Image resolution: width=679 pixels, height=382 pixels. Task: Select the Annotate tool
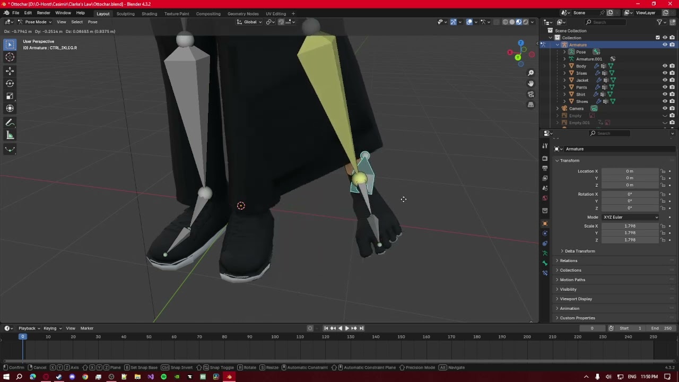click(10, 123)
